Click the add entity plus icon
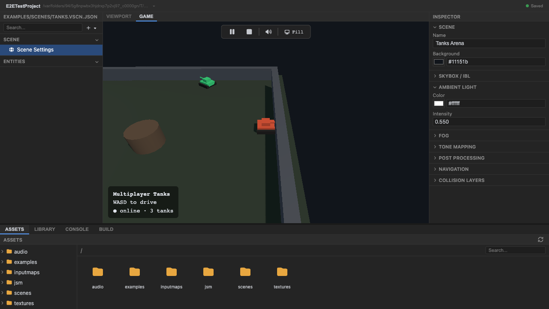 click(x=88, y=28)
